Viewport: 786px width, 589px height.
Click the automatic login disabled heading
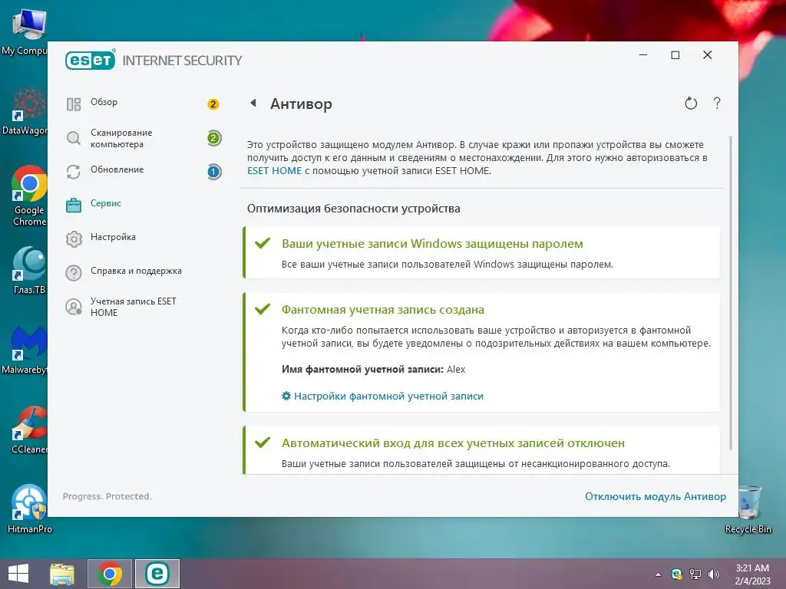pyautogui.click(x=453, y=443)
